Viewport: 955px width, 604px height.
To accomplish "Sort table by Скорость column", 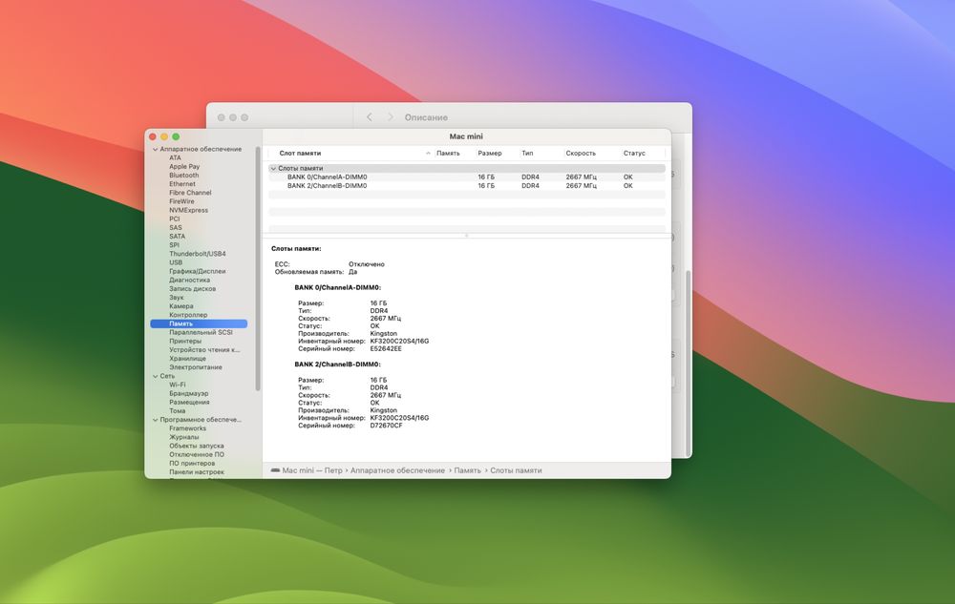I will (x=581, y=154).
